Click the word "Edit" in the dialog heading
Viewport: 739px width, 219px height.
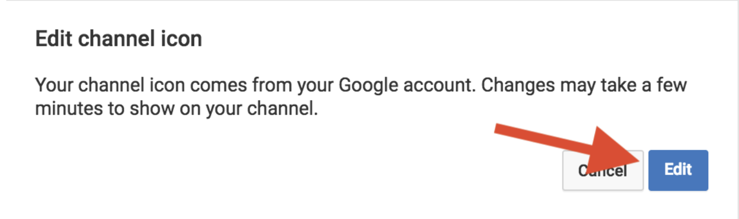click(51, 40)
